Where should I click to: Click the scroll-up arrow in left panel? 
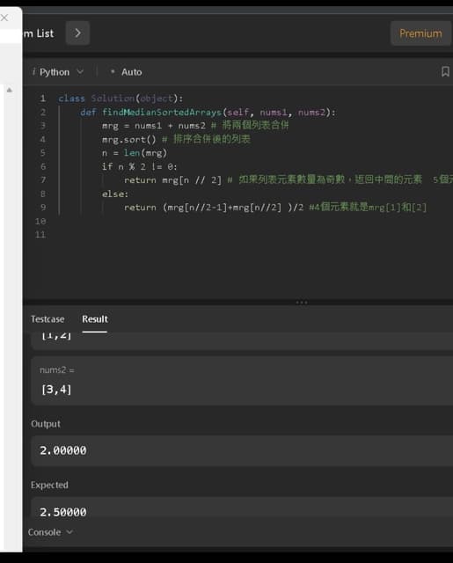pyautogui.click(x=10, y=90)
